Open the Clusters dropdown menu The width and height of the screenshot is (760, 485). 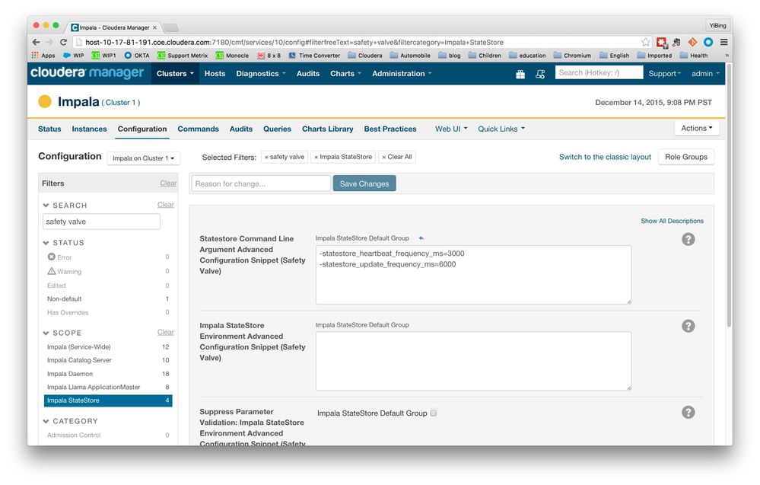click(175, 74)
